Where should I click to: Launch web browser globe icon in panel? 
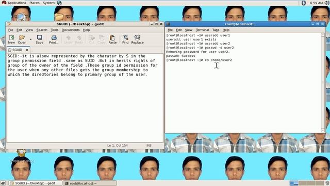[x=59, y=3]
